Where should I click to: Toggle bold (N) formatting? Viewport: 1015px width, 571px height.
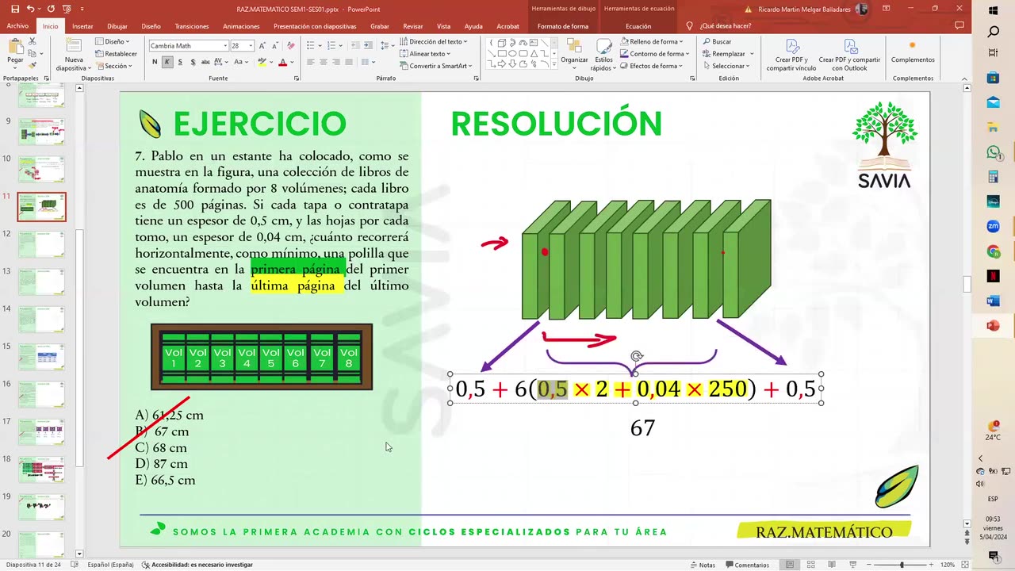[155, 62]
